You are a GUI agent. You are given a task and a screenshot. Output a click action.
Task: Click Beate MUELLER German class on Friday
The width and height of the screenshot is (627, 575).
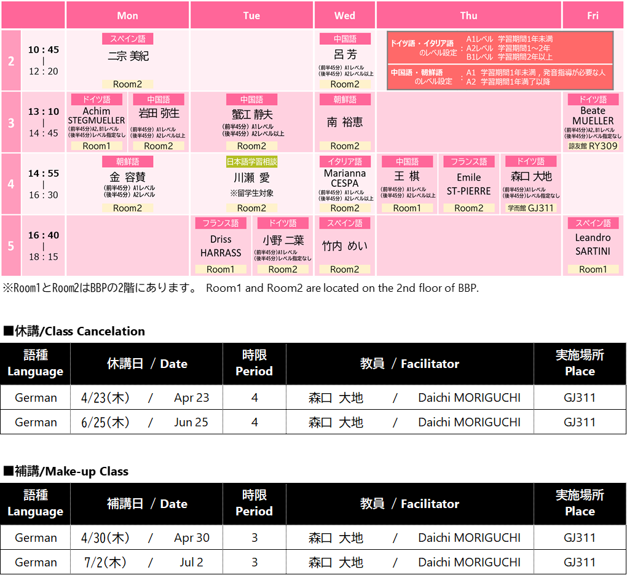pyautogui.click(x=593, y=122)
